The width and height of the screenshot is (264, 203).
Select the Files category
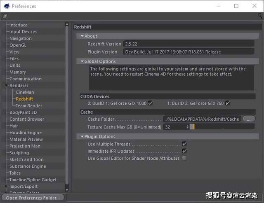[14, 58]
